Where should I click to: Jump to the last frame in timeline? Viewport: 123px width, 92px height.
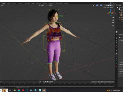tap(53, 82)
